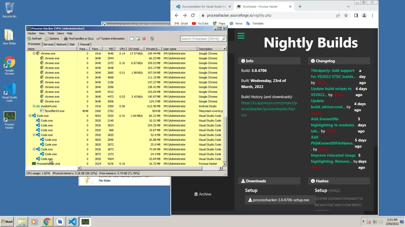The height and width of the screenshot is (227, 405).
Task: Open the Hacker menu
Action: click(x=32, y=33)
